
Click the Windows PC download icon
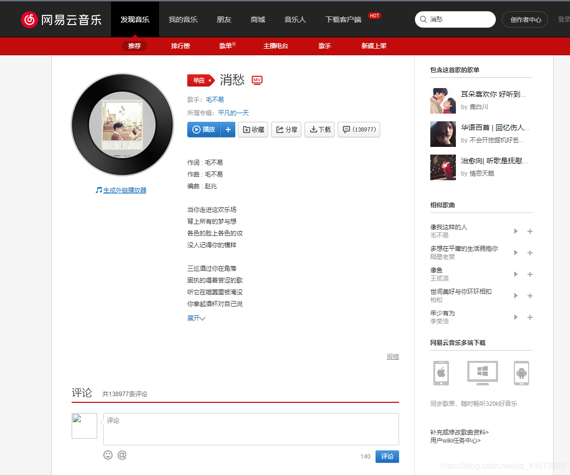coord(483,373)
